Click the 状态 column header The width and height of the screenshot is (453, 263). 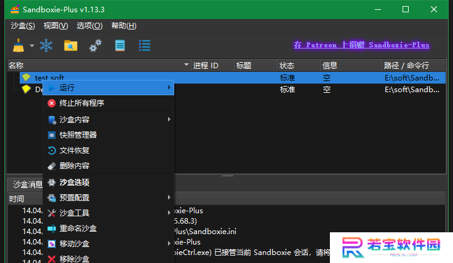pyautogui.click(x=299, y=66)
